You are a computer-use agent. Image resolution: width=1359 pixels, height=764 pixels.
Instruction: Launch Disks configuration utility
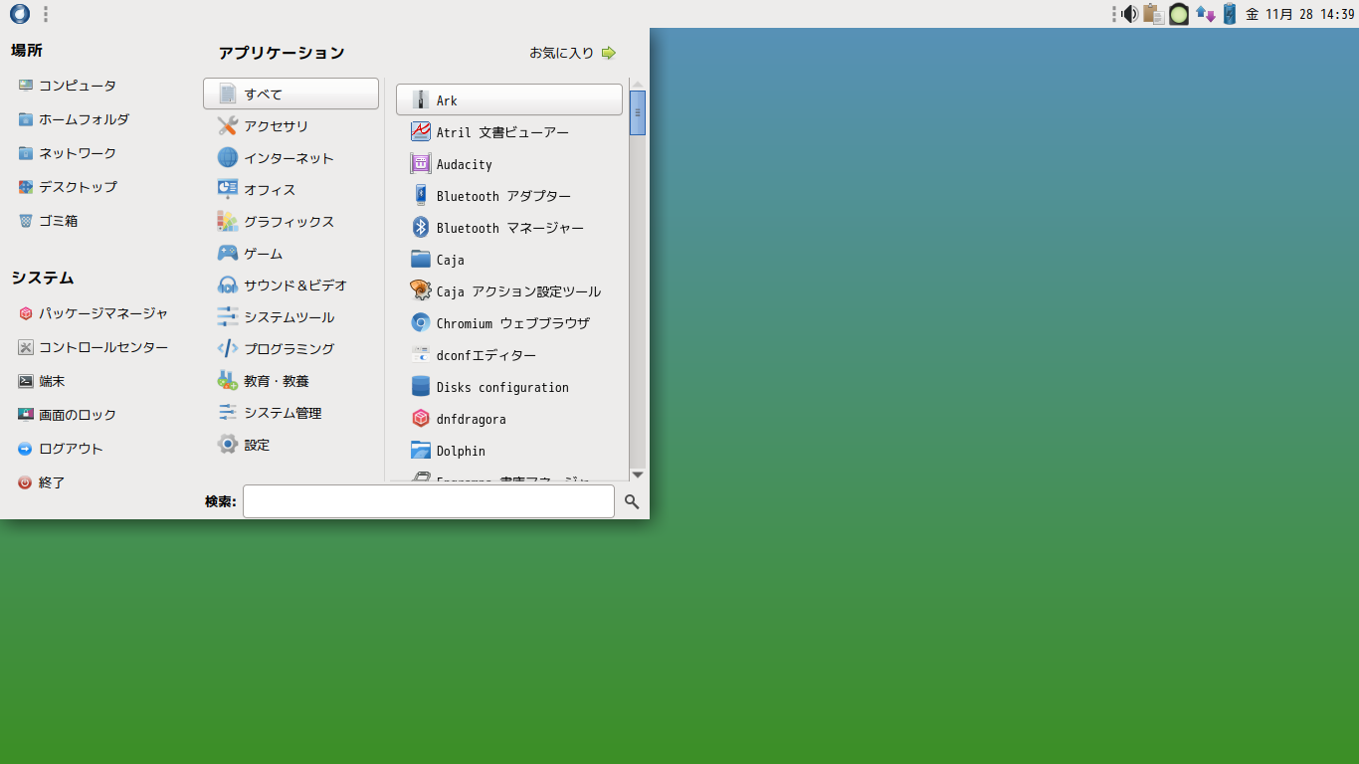(x=509, y=387)
